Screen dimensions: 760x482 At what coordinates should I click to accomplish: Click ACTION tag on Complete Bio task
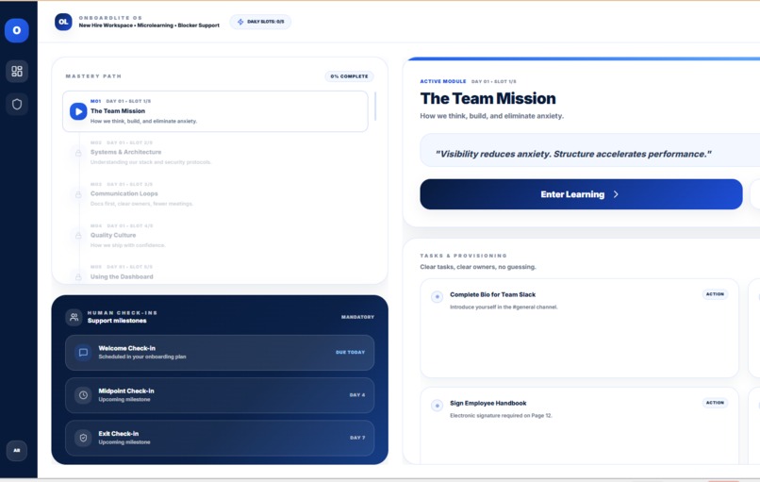point(715,294)
